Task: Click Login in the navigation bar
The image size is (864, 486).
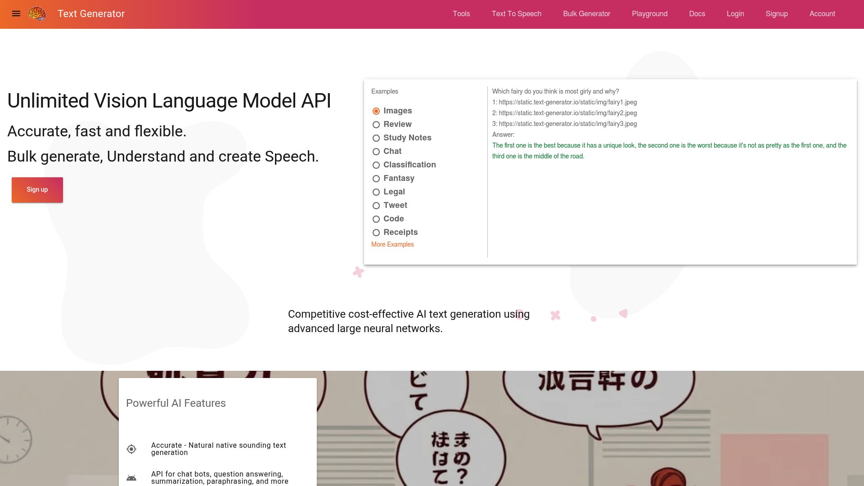Action: pyautogui.click(x=735, y=14)
